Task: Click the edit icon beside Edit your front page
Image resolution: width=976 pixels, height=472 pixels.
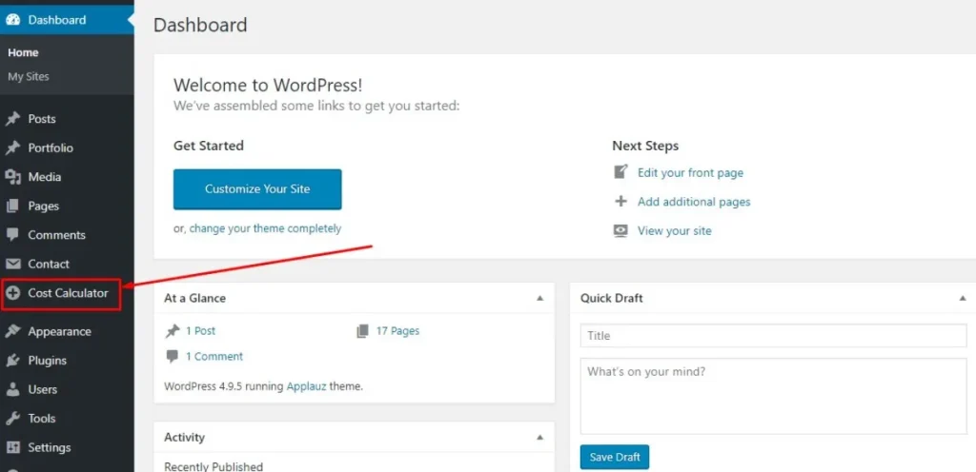Action: (620, 172)
